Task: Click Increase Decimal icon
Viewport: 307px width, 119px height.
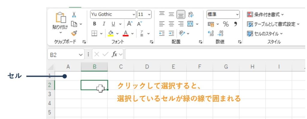Action: pos(211,34)
